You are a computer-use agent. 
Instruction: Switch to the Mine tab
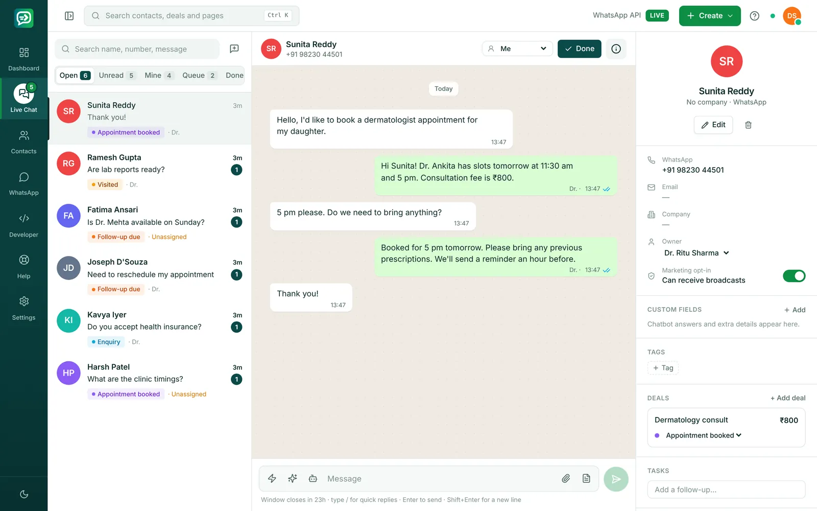click(x=159, y=75)
